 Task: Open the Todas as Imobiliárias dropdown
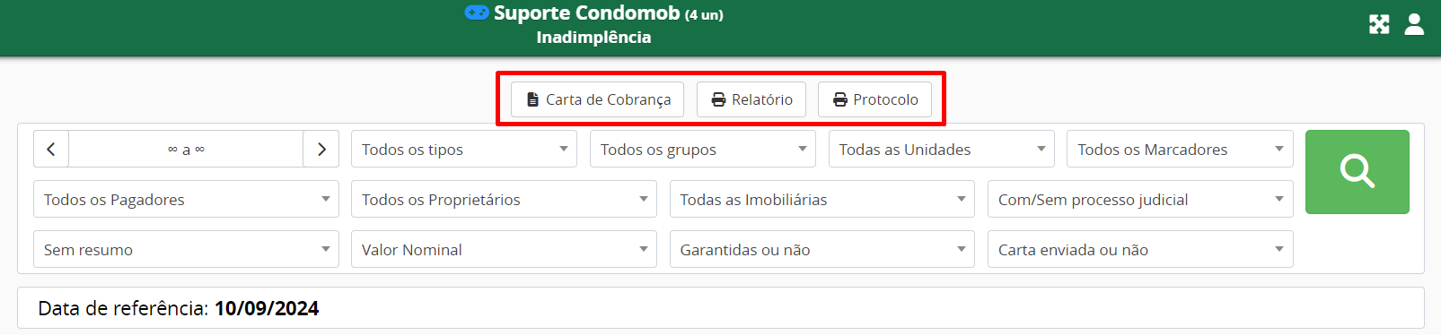822,200
